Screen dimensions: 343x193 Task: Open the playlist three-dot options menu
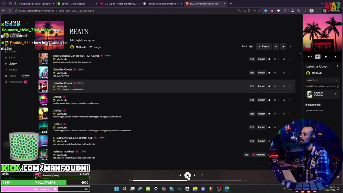coord(290,46)
